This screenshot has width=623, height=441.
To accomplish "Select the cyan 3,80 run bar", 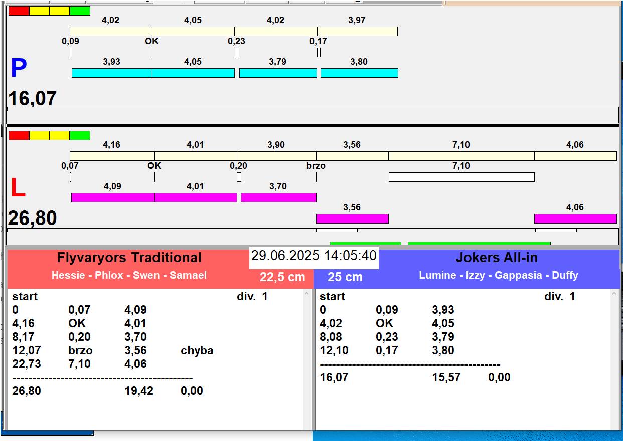I will pyautogui.click(x=359, y=73).
